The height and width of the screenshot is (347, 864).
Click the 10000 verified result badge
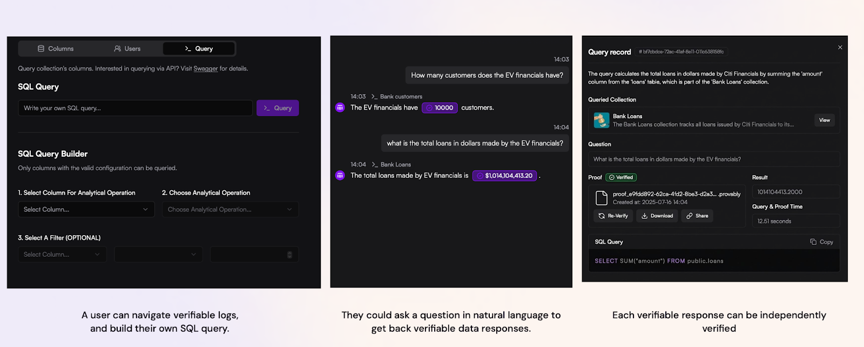(440, 108)
